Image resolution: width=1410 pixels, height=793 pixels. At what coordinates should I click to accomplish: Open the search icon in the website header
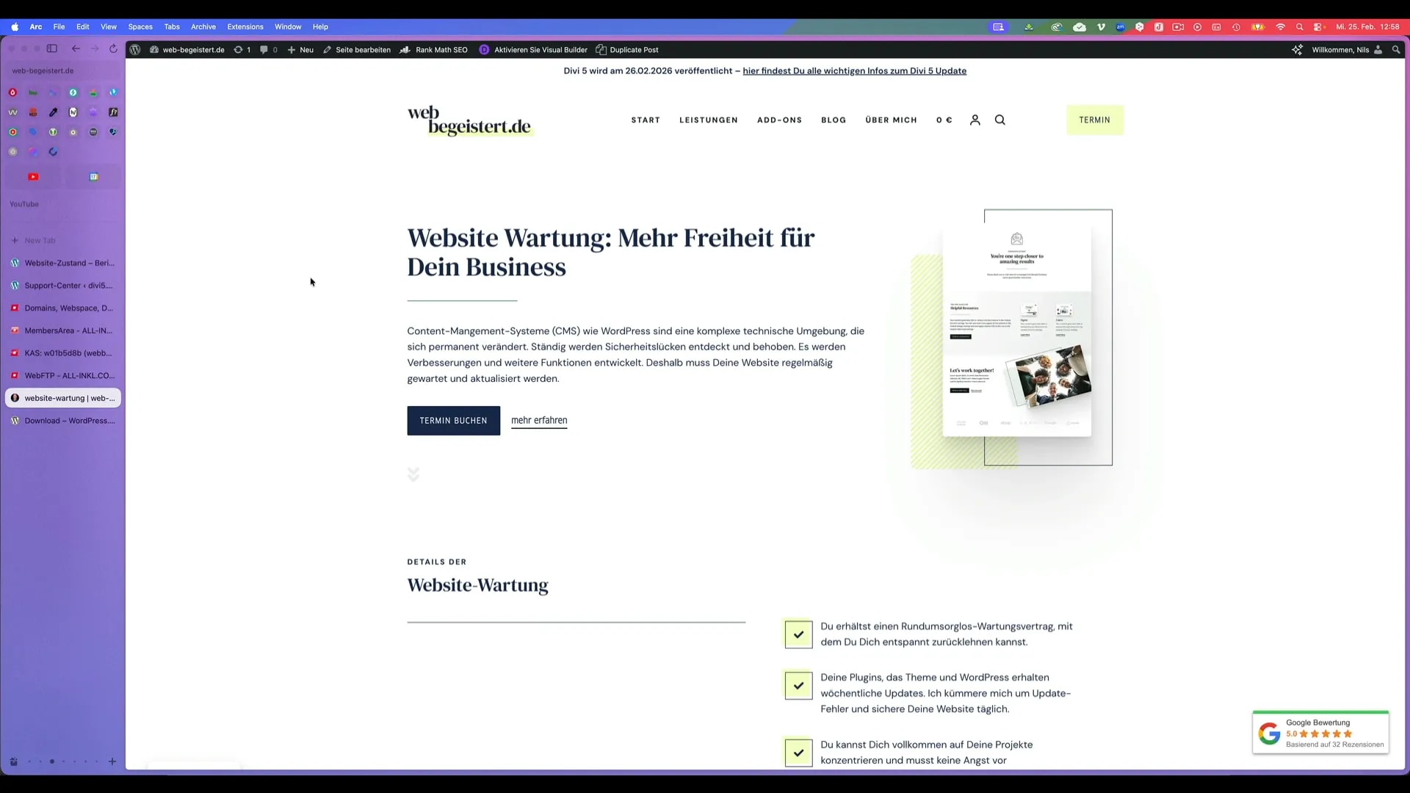[x=1000, y=120]
